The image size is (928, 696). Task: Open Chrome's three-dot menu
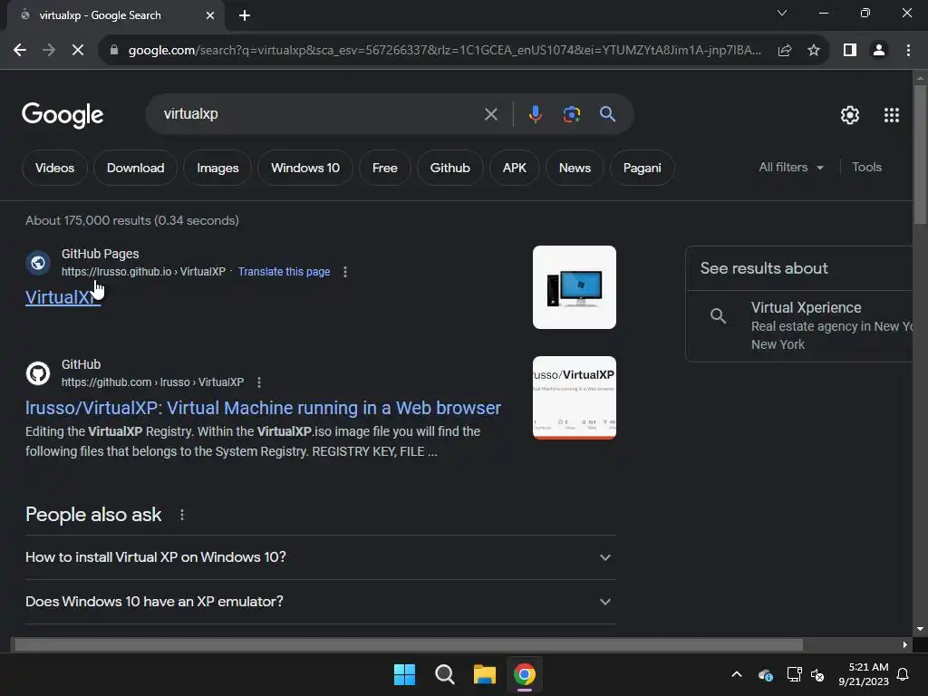coord(908,51)
